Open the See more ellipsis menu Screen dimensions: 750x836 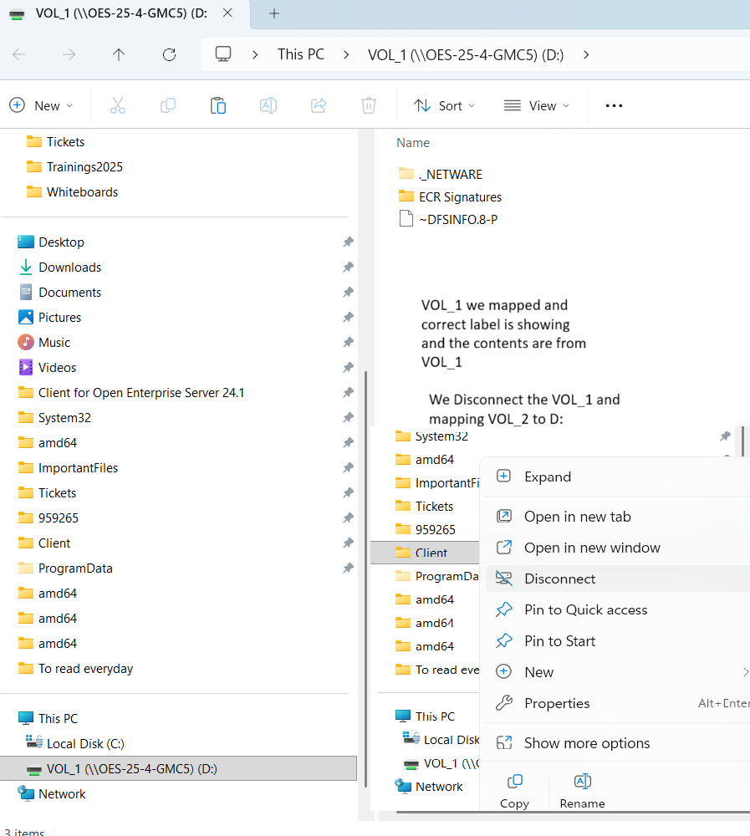pos(615,105)
